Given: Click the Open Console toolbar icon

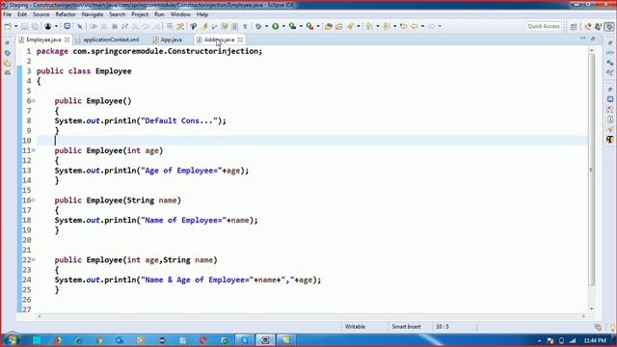Looking at the screenshot, I should (x=67, y=26).
